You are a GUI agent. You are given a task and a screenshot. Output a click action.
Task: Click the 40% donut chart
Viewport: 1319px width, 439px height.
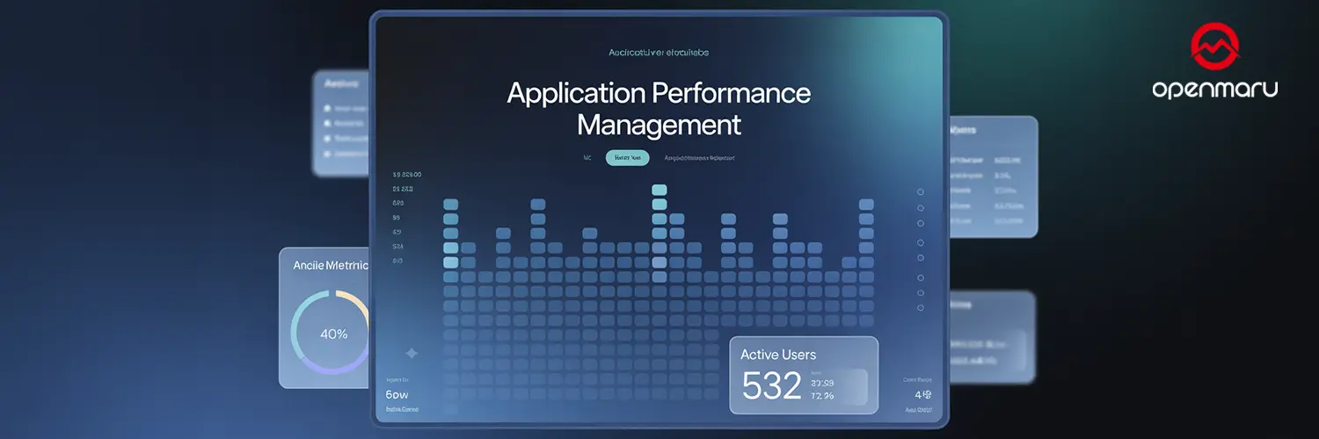click(x=331, y=334)
